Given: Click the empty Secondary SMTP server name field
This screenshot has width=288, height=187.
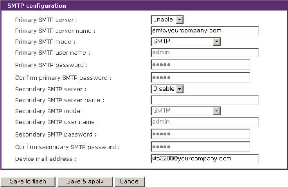Looking at the screenshot, I should tap(205, 100).
